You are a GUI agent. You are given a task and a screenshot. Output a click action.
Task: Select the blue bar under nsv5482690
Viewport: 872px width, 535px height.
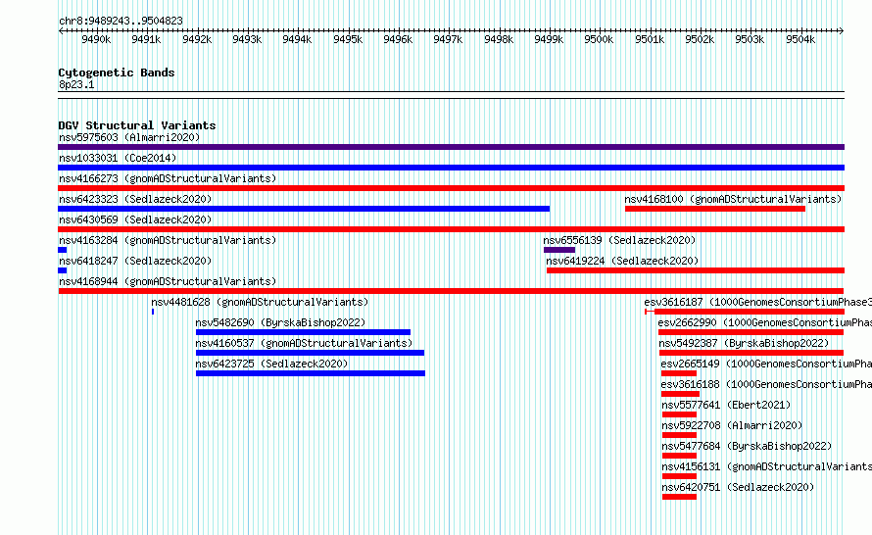[x=303, y=332]
